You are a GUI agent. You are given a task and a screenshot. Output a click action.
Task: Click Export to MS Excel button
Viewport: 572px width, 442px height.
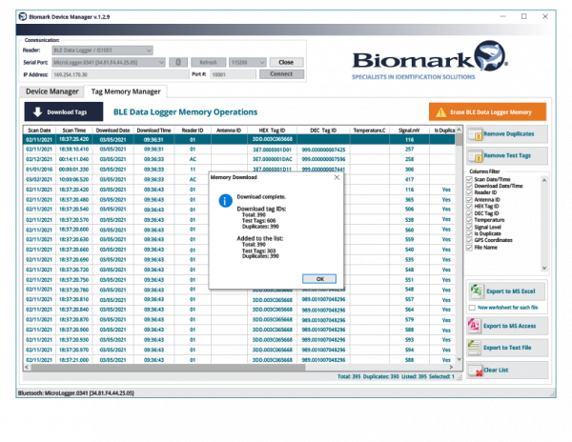(507, 291)
